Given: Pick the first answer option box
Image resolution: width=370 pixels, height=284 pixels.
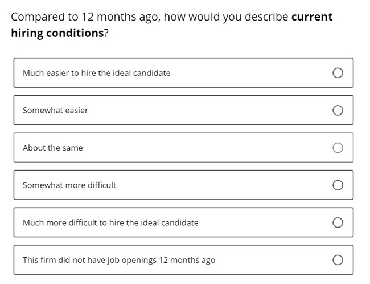Looking at the screenshot, I should (x=184, y=73).
